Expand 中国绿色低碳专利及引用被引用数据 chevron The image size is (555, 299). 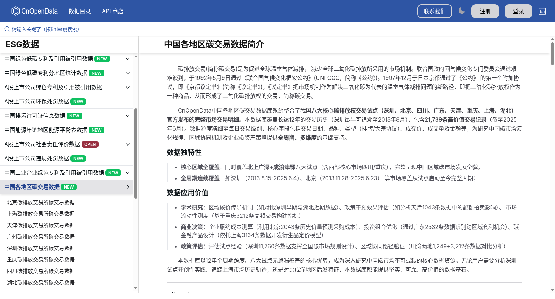tap(128, 59)
